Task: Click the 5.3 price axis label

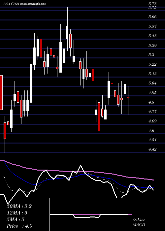Action: click(151, 55)
